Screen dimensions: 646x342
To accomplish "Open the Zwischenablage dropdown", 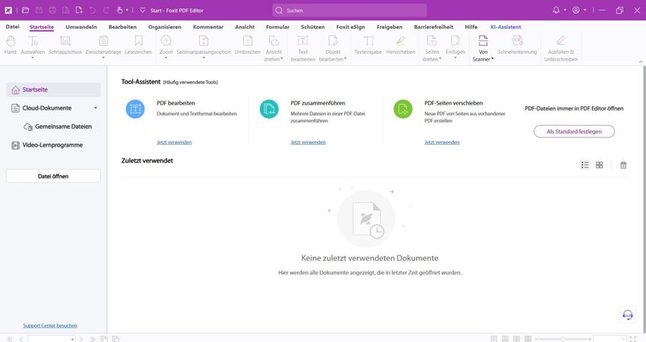I will coord(103,58).
